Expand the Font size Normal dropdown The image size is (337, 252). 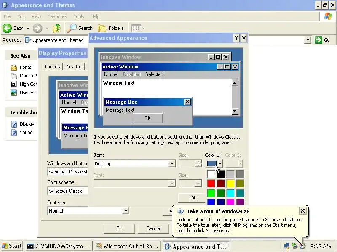click(126, 211)
